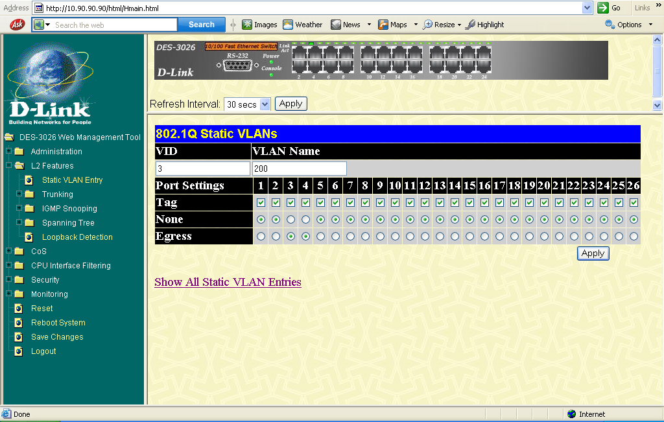This screenshot has width=664, height=422.
Task: Open the Loopback Detection page
Action: [x=78, y=237]
